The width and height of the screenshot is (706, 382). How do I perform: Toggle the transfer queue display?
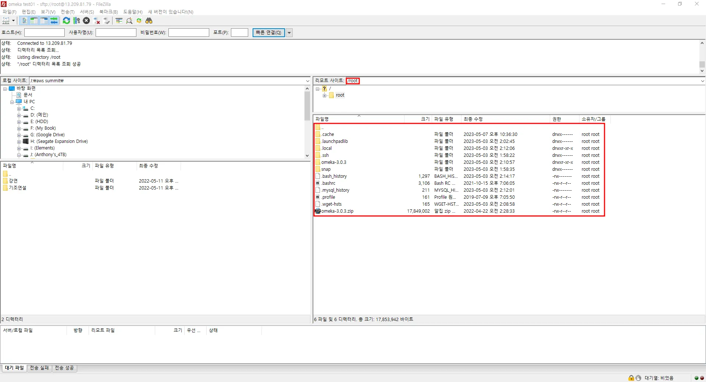(x=54, y=21)
